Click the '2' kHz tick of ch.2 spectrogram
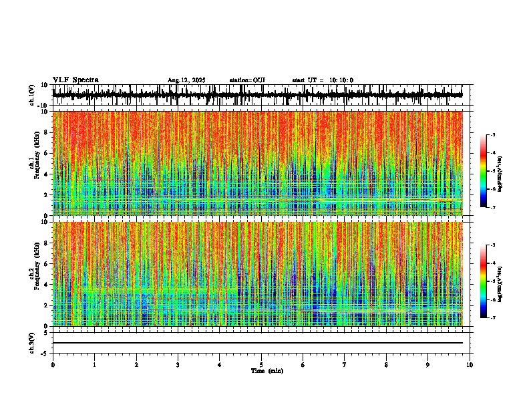Image resolution: width=529 pixels, height=409 pixels. 46,305
